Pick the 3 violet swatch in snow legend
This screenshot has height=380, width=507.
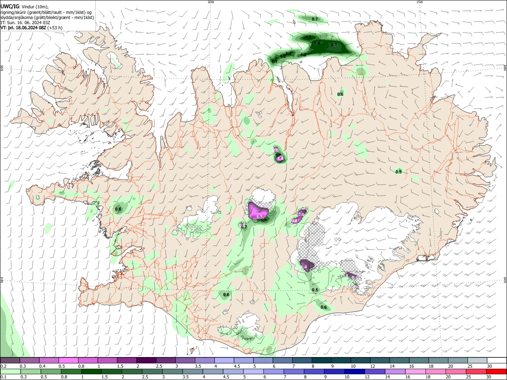(x=185, y=361)
